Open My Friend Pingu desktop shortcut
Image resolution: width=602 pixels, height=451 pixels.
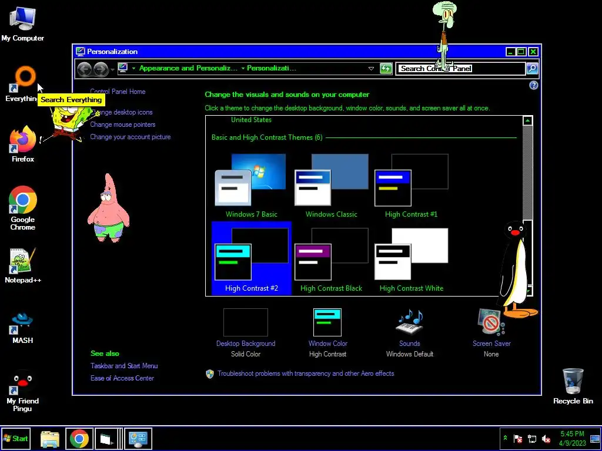(x=22, y=391)
